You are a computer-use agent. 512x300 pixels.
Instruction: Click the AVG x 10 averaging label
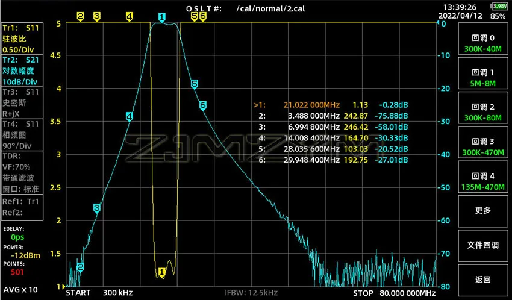[x=20, y=290]
